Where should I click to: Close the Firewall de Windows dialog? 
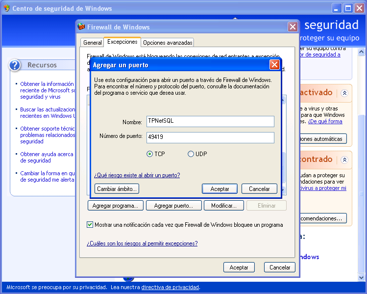[293, 27]
